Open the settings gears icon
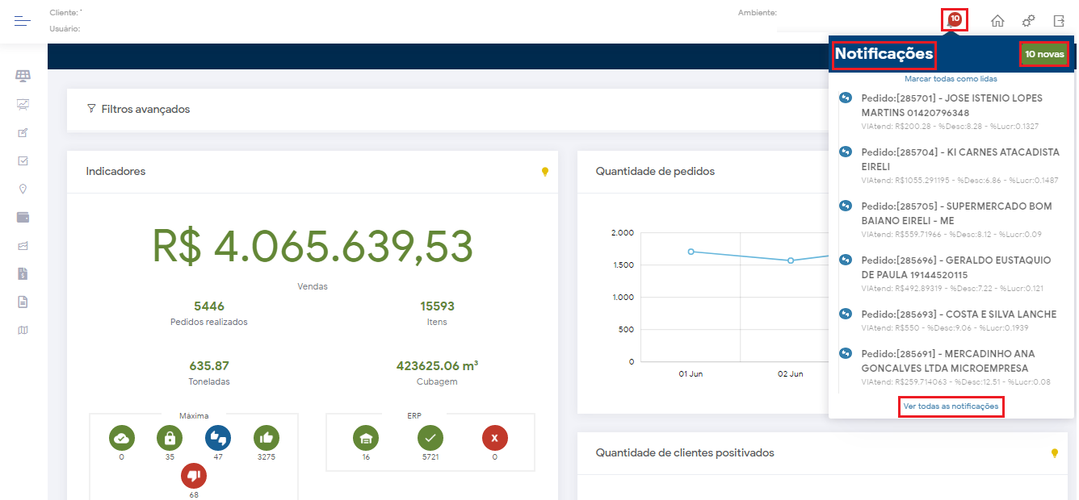 [1028, 21]
